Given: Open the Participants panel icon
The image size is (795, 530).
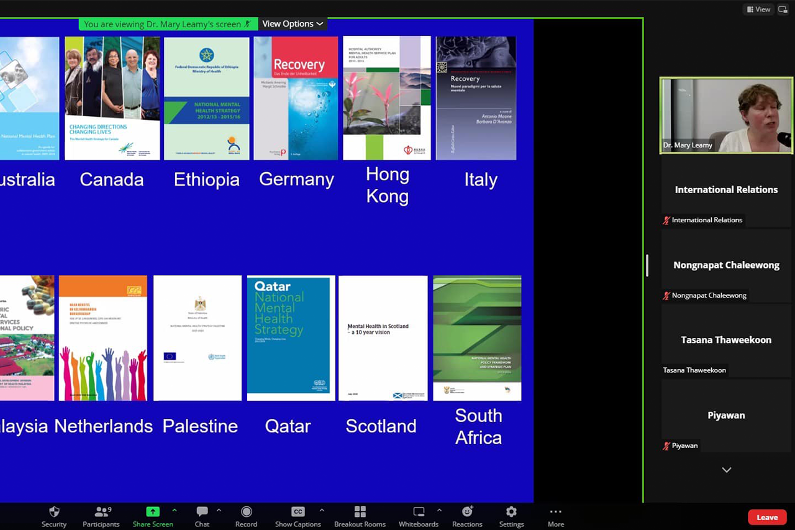Looking at the screenshot, I should pos(101,511).
